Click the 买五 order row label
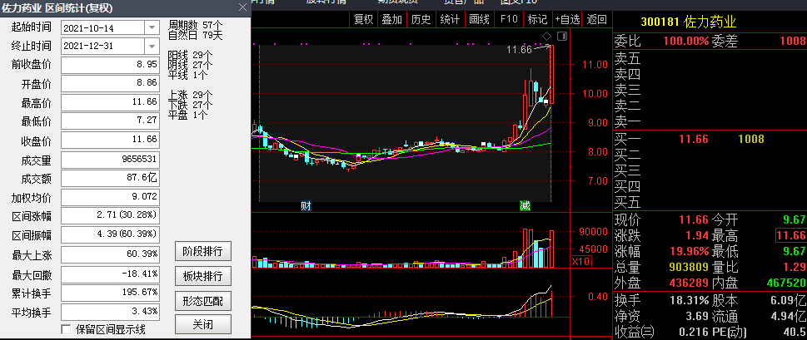The height and width of the screenshot is (340, 807). click(627, 201)
